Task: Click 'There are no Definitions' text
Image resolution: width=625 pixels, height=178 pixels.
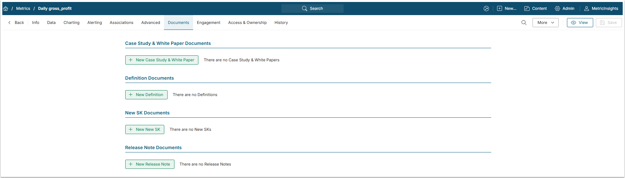Action: (195, 95)
